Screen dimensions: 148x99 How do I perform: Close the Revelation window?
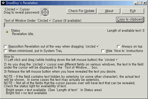pos(144,3)
